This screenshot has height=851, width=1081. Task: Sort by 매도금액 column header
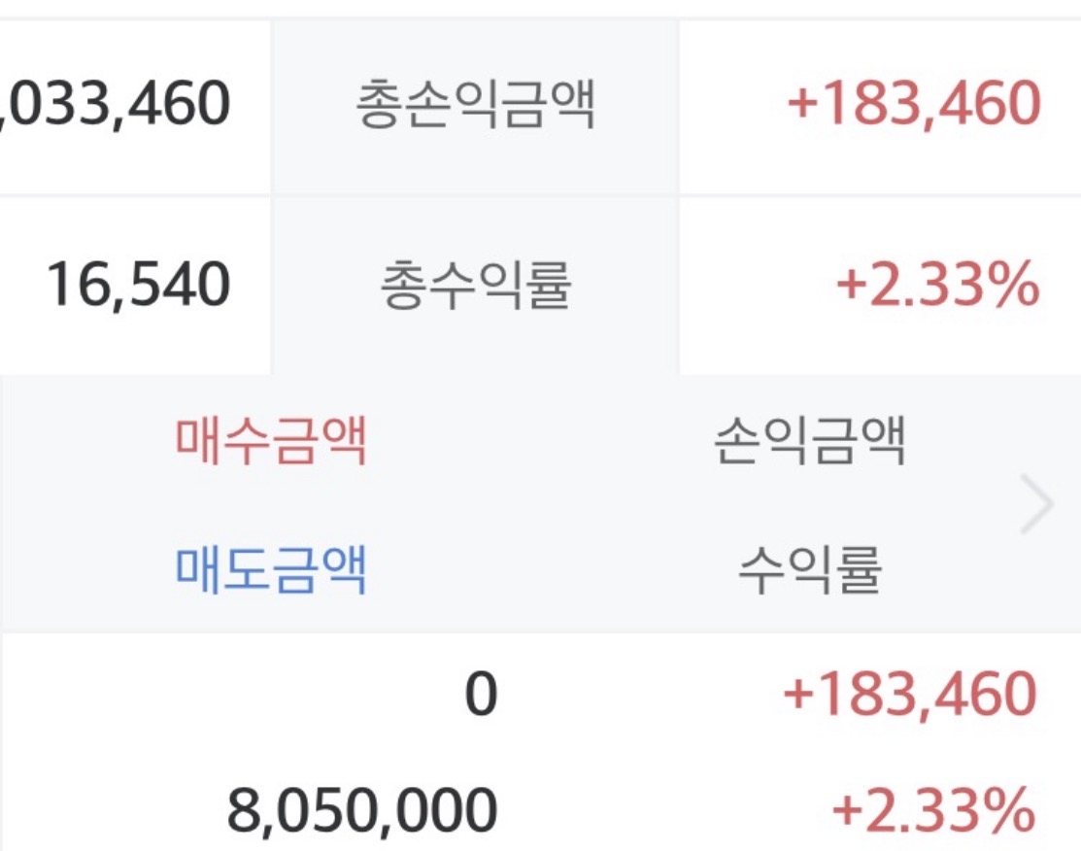(x=271, y=569)
